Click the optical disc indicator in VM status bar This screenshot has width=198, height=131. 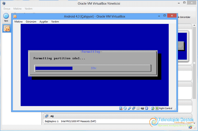tap(125, 108)
